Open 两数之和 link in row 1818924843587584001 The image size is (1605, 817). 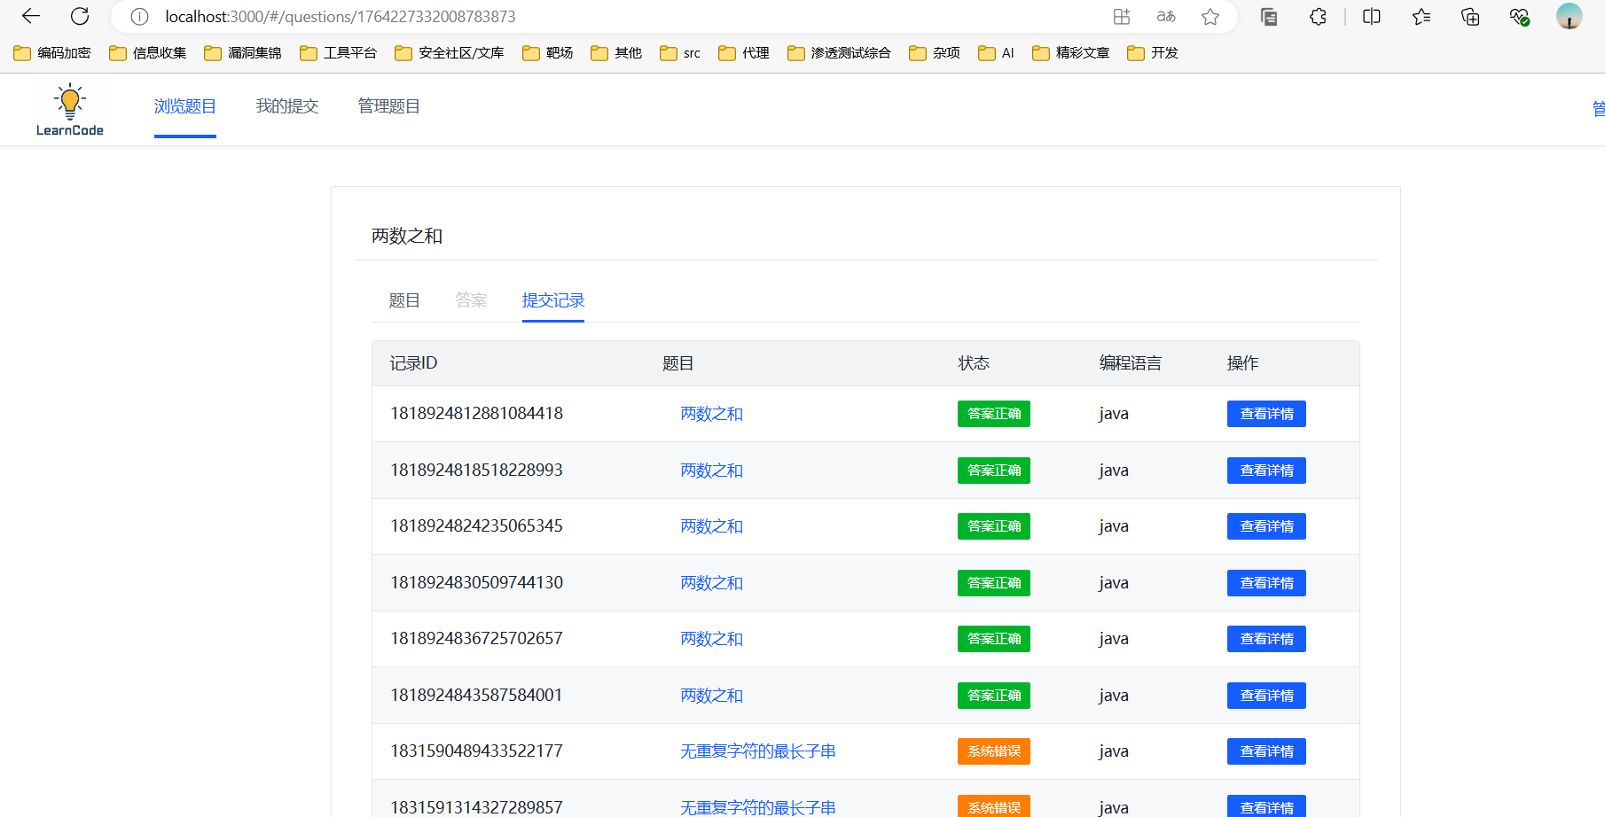[712, 696]
